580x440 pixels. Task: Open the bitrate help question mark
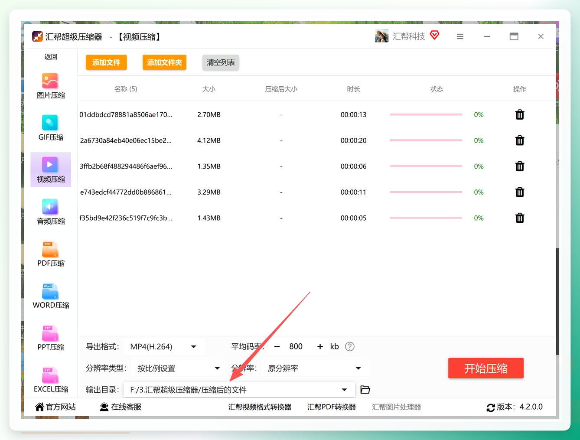(x=350, y=346)
